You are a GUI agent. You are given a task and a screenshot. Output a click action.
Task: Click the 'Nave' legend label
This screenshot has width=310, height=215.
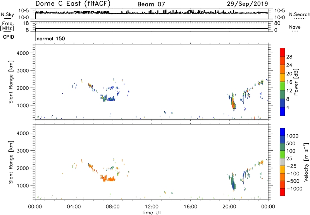295,27
